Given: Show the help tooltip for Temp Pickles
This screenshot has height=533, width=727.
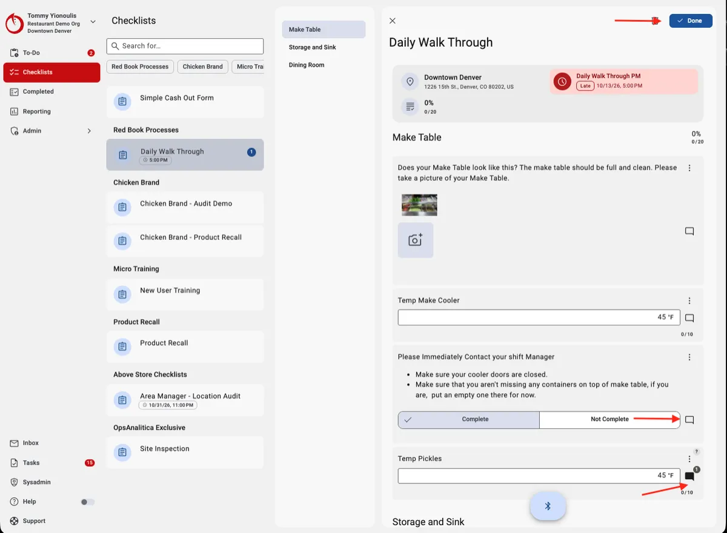Looking at the screenshot, I should tap(697, 451).
